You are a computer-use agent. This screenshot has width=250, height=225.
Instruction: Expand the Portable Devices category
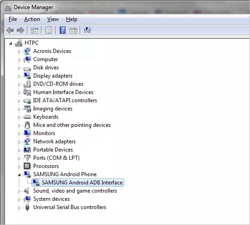pyautogui.click(x=19, y=150)
